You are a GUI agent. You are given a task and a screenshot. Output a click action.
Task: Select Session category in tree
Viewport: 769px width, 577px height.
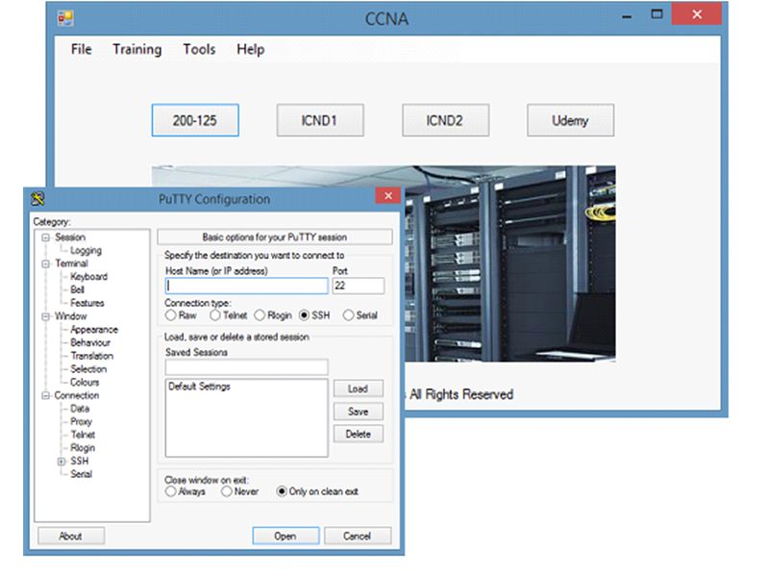coord(69,238)
